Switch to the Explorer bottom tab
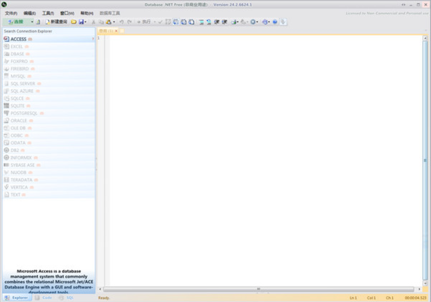This screenshot has width=431, height=302. point(16,298)
